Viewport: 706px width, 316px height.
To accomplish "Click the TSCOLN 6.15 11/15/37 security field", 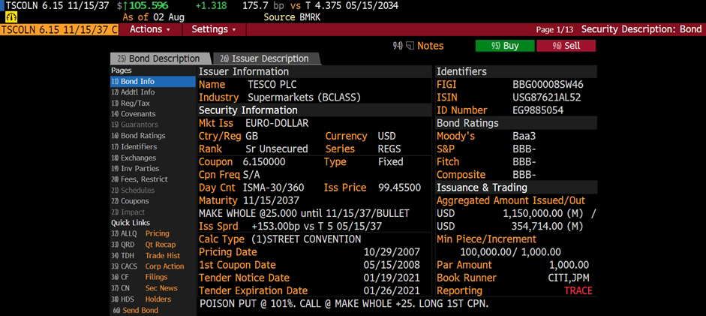I will tap(59, 29).
